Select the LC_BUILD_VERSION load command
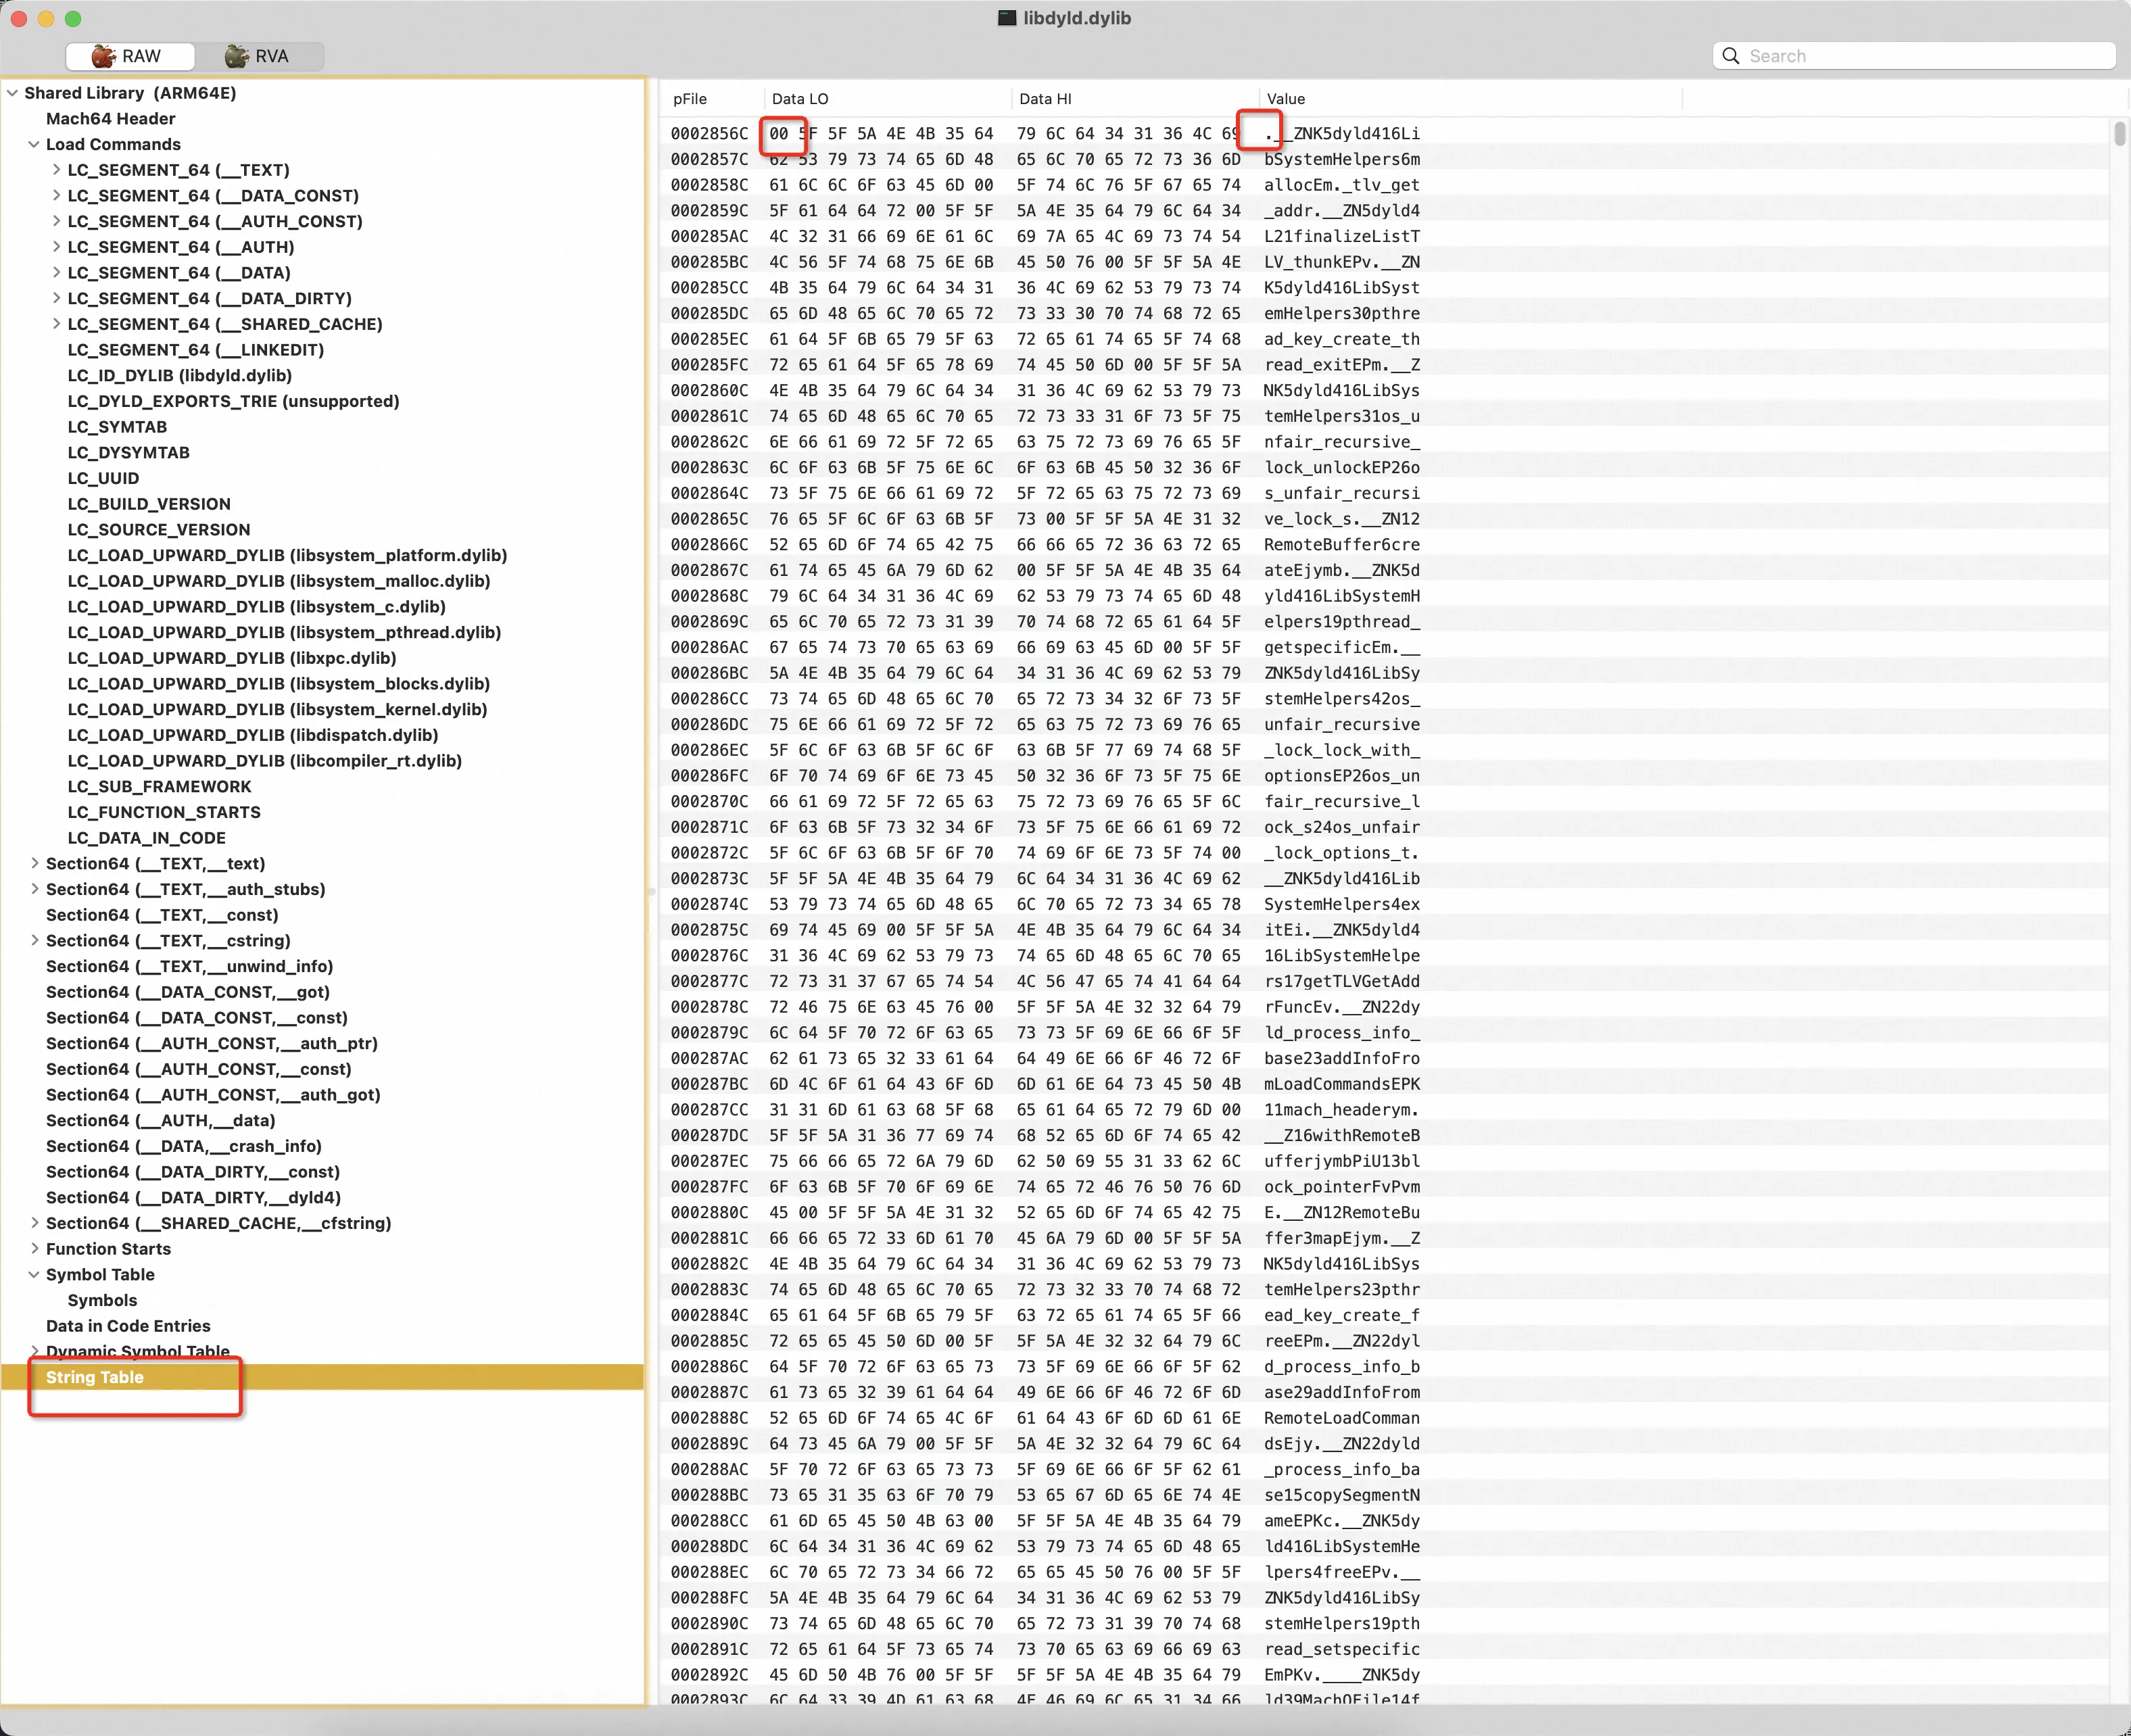This screenshot has height=1736, width=2131. point(149,504)
